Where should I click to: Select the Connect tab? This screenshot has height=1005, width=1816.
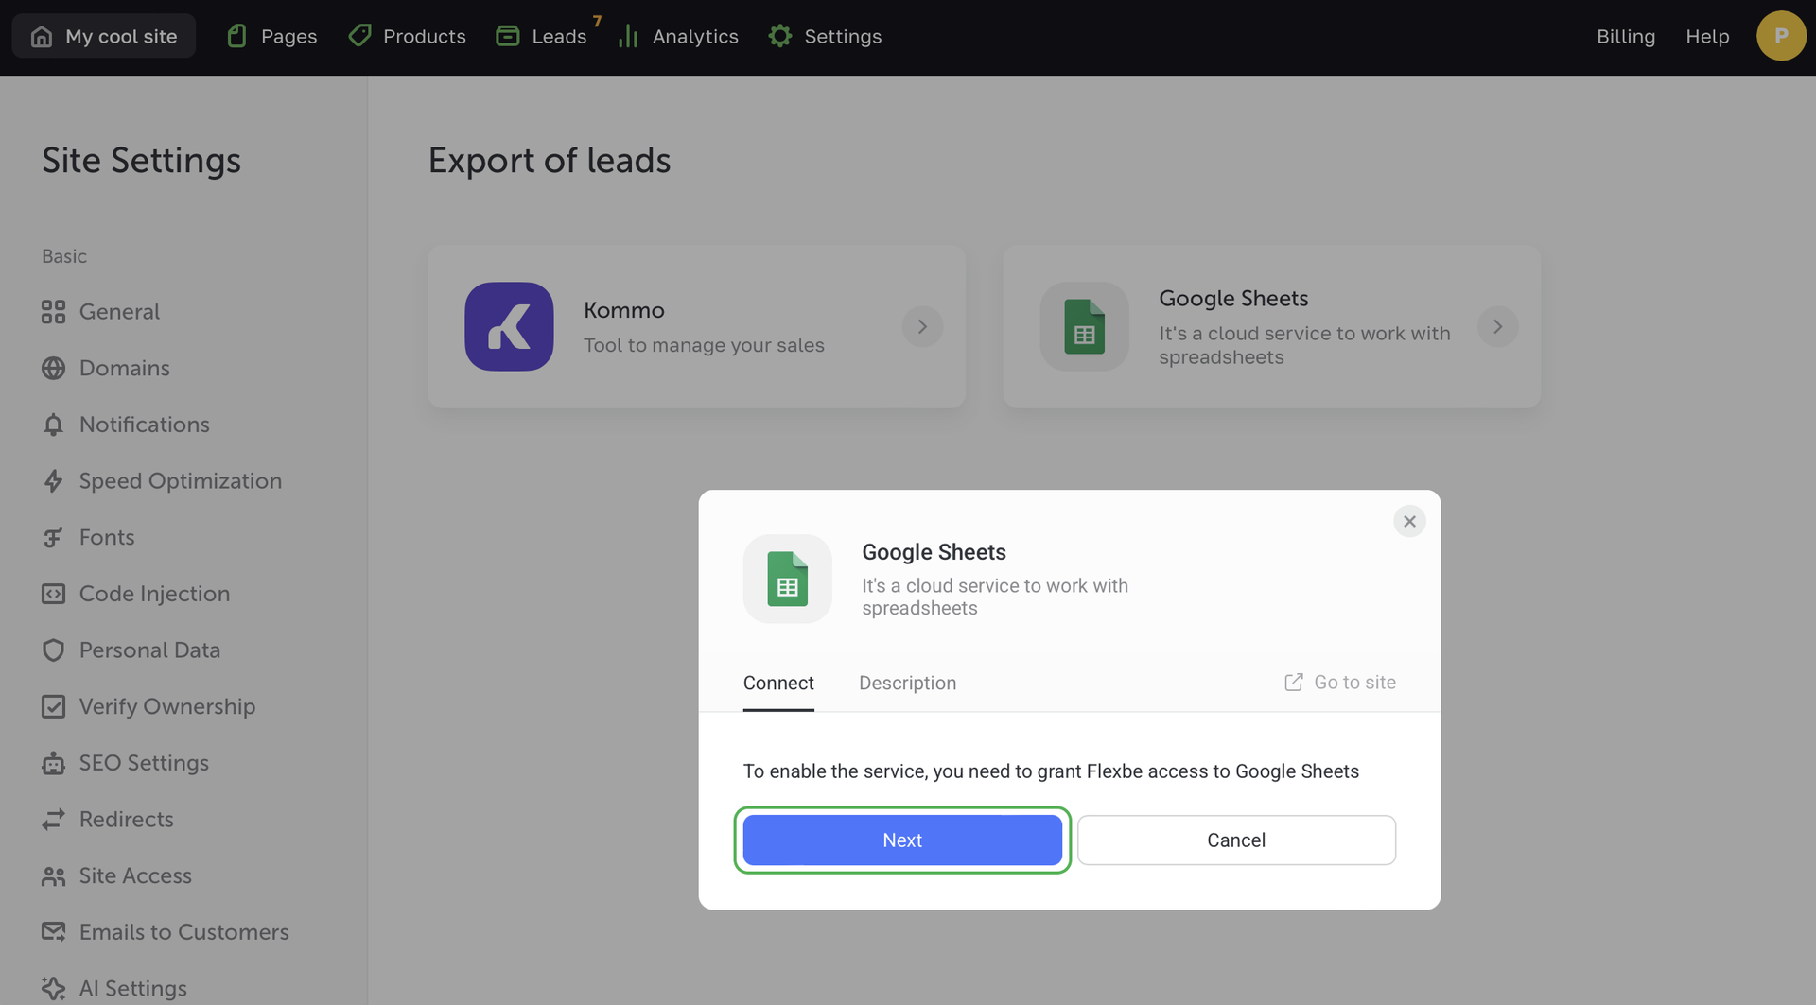tap(777, 683)
